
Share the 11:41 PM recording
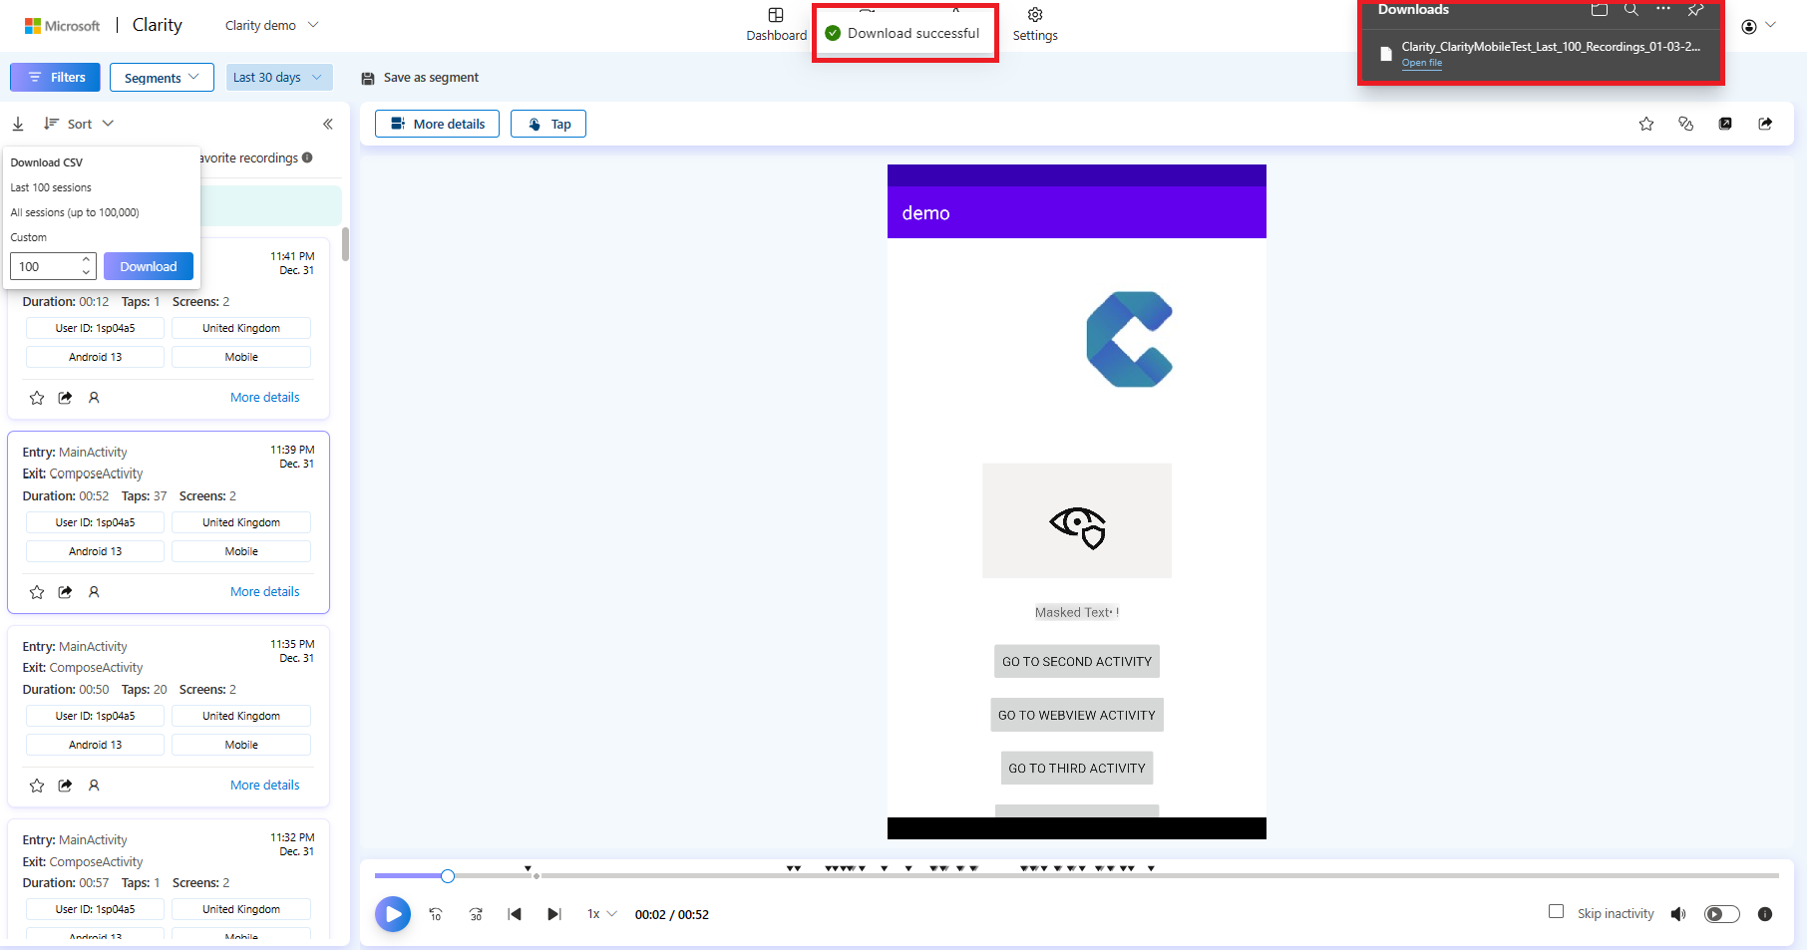click(65, 398)
